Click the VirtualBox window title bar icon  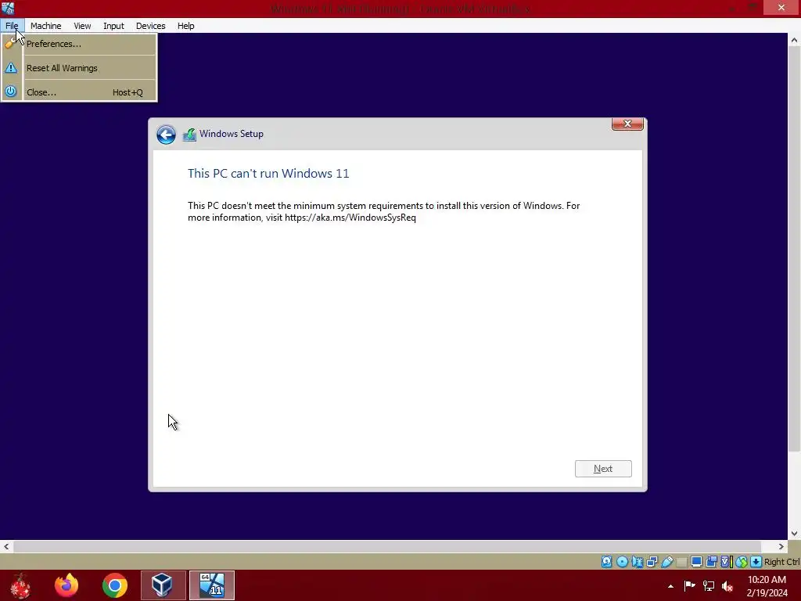8,8
